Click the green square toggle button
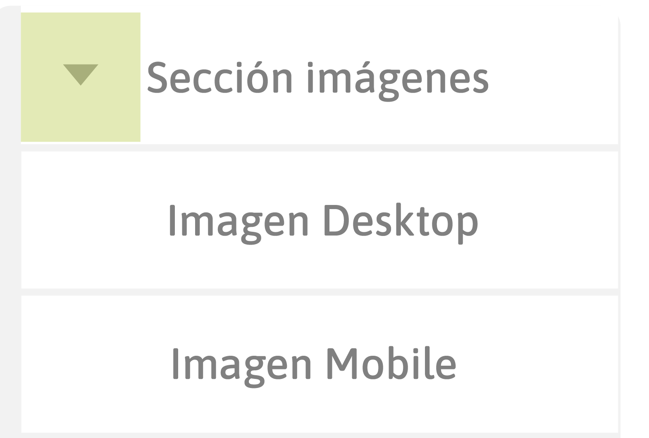 click(81, 77)
